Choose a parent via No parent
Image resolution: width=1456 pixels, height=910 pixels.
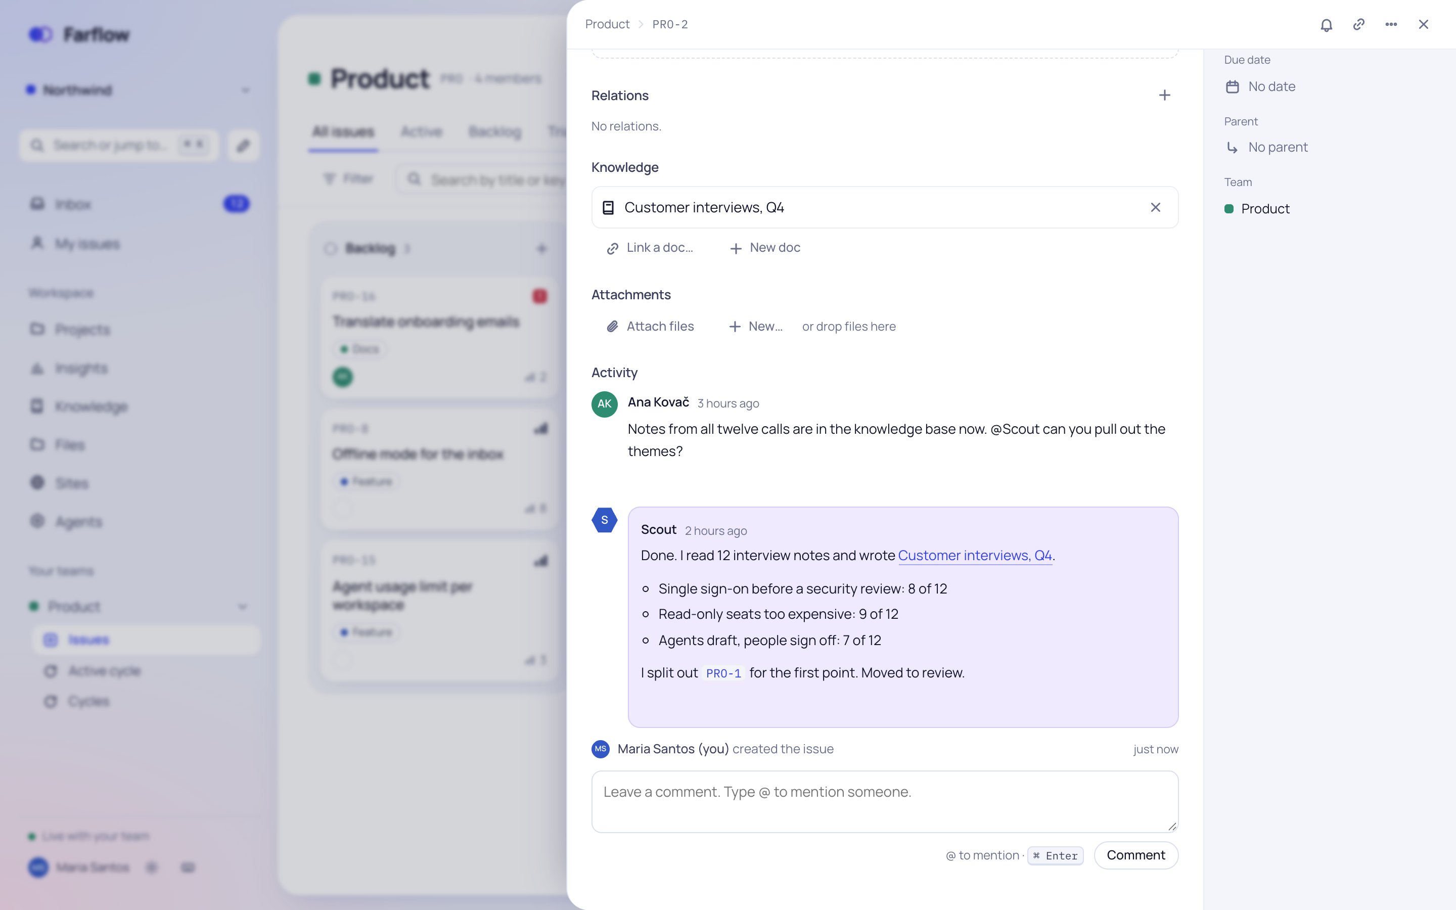tap(1266, 148)
